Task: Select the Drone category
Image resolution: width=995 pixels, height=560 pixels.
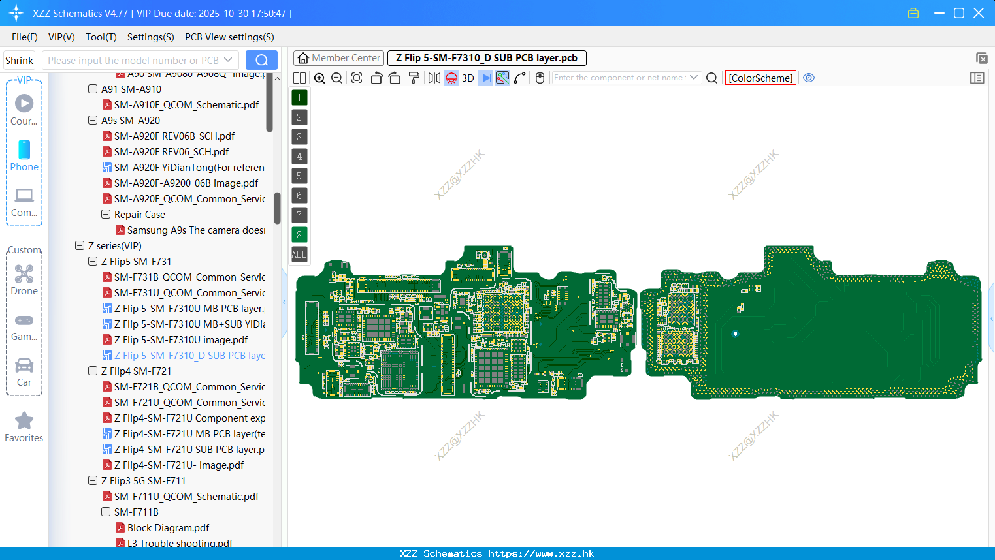Action: [x=24, y=280]
